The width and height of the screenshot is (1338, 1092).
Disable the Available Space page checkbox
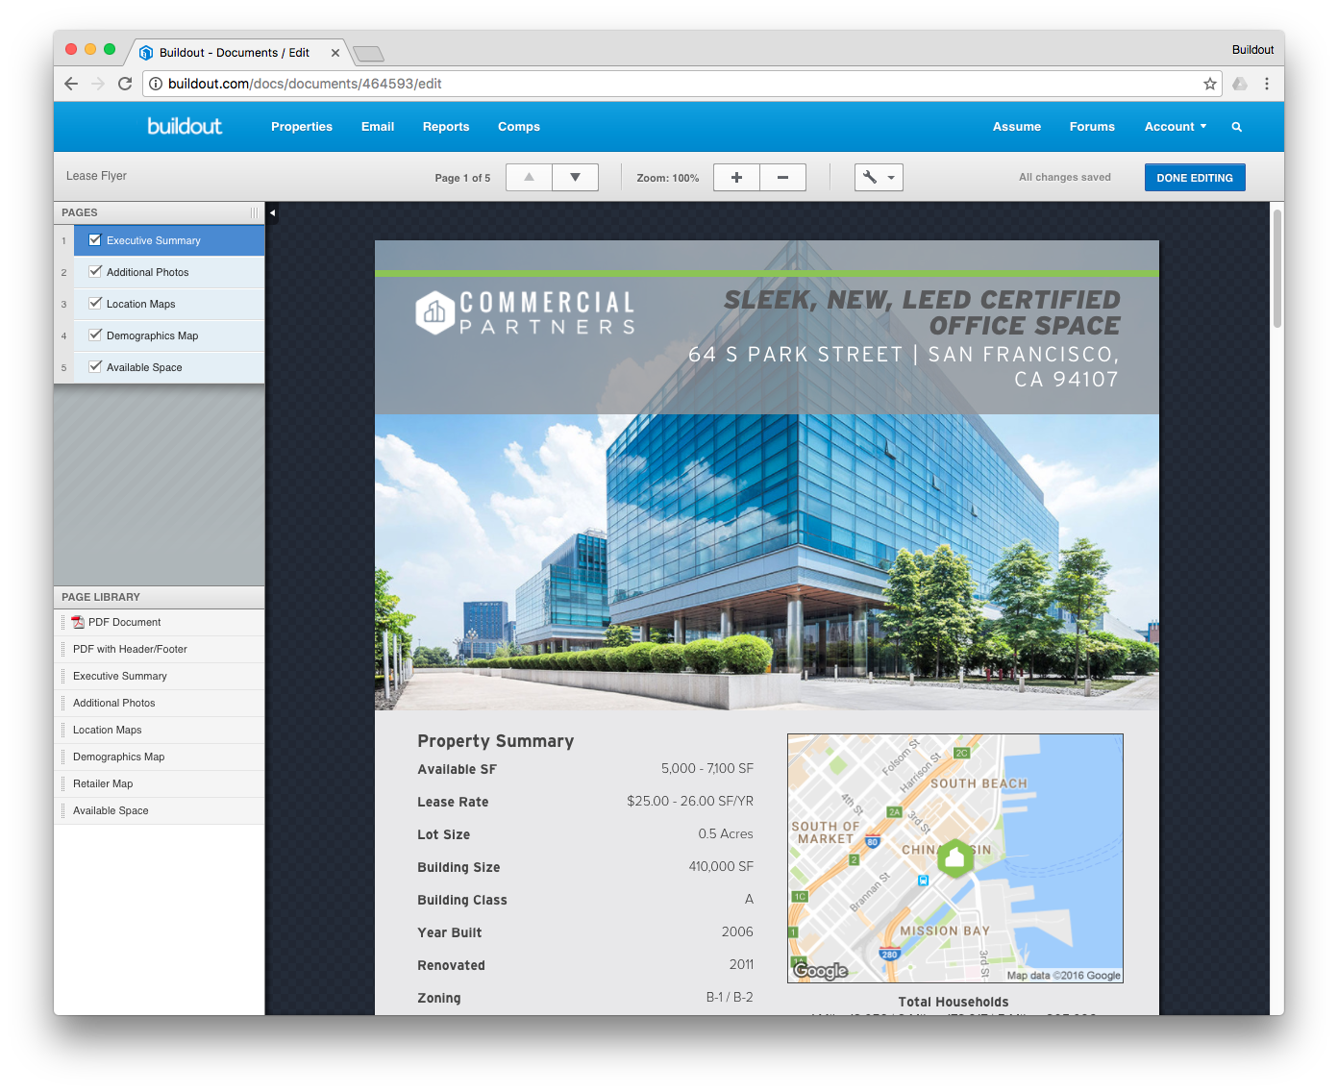pos(95,367)
